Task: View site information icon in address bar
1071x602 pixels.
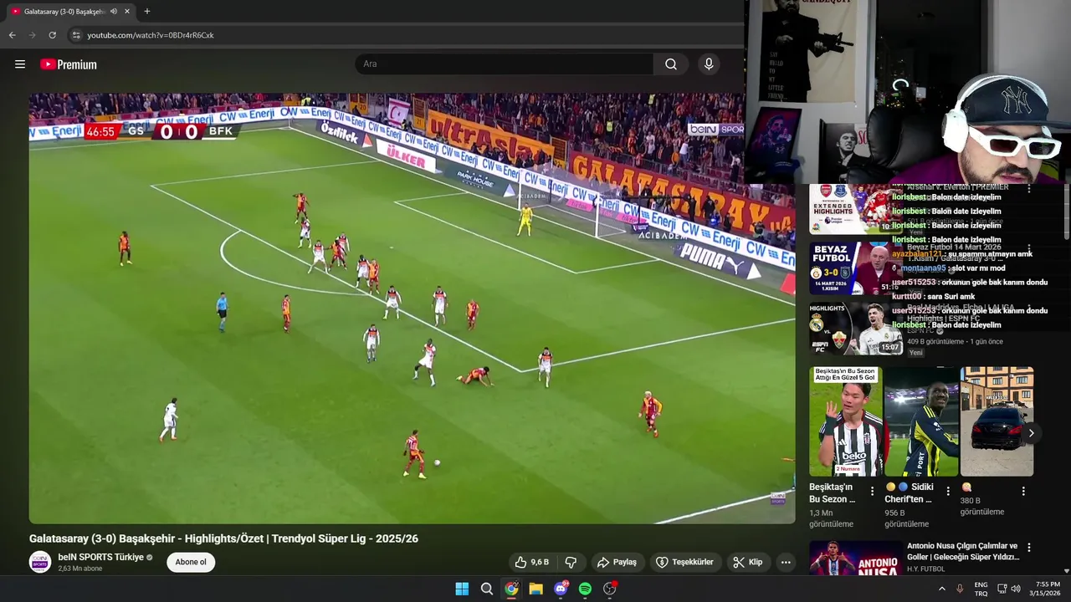Action: [76, 35]
